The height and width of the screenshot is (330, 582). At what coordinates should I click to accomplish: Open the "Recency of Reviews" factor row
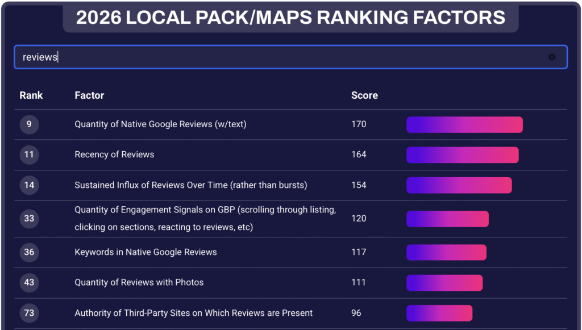pyautogui.click(x=114, y=154)
